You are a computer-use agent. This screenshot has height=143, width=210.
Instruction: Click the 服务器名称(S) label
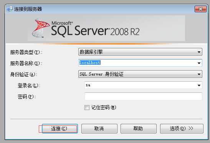(x=26, y=63)
